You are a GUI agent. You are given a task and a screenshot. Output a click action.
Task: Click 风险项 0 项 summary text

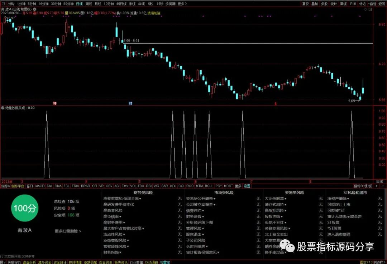[64, 208]
